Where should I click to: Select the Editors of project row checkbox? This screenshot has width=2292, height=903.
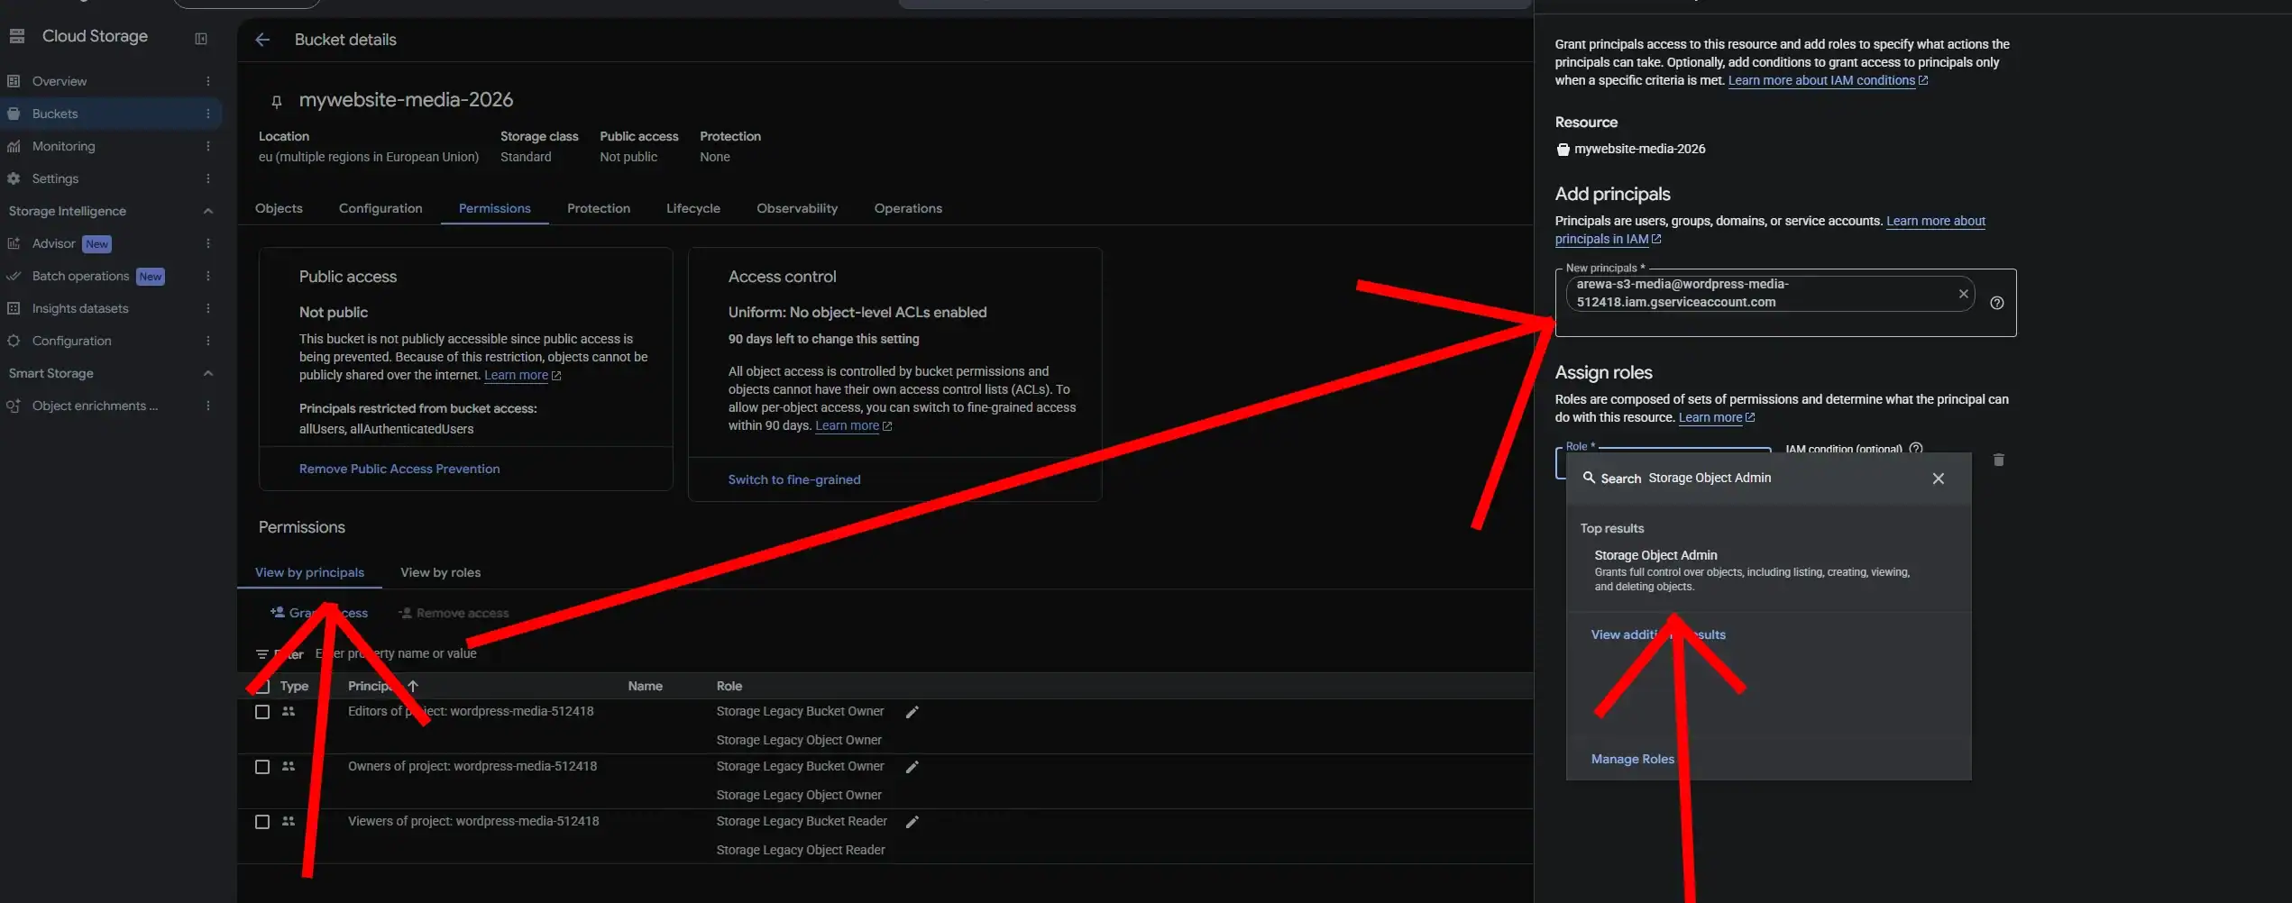click(262, 712)
